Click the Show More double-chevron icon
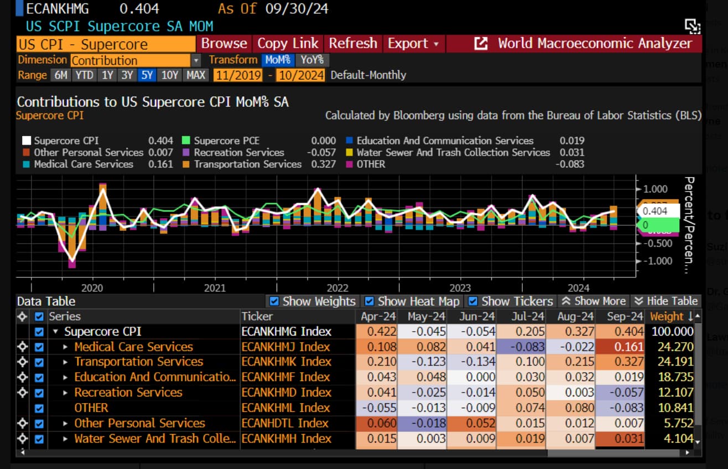The height and width of the screenshot is (469, 728). [x=566, y=301]
